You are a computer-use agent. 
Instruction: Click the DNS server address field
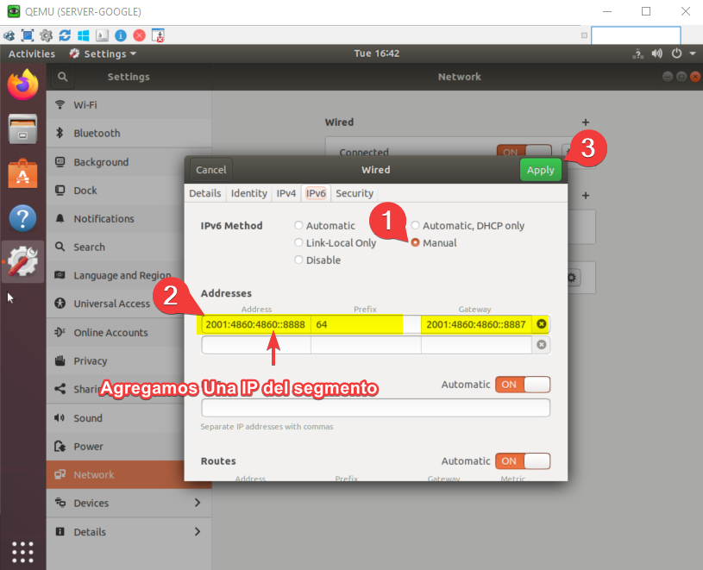pyautogui.click(x=375, y=408)
